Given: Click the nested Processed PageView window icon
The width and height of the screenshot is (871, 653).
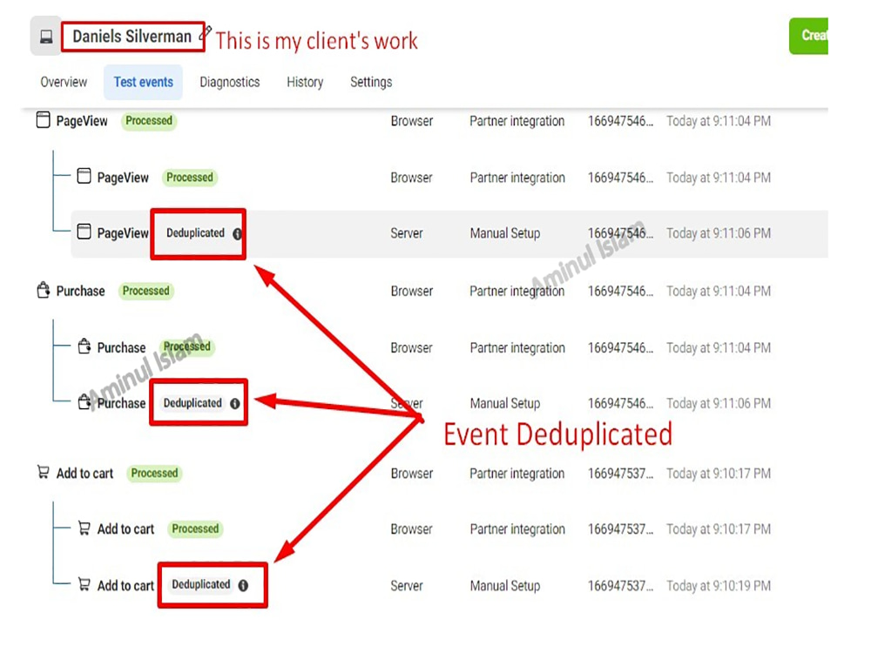Looking at the screenshot, I should point(84,176).
